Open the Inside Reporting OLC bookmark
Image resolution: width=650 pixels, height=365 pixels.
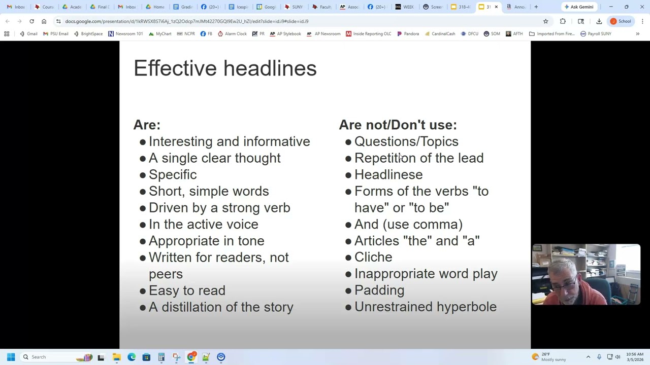pyautogui.click(x=368, y=33)
